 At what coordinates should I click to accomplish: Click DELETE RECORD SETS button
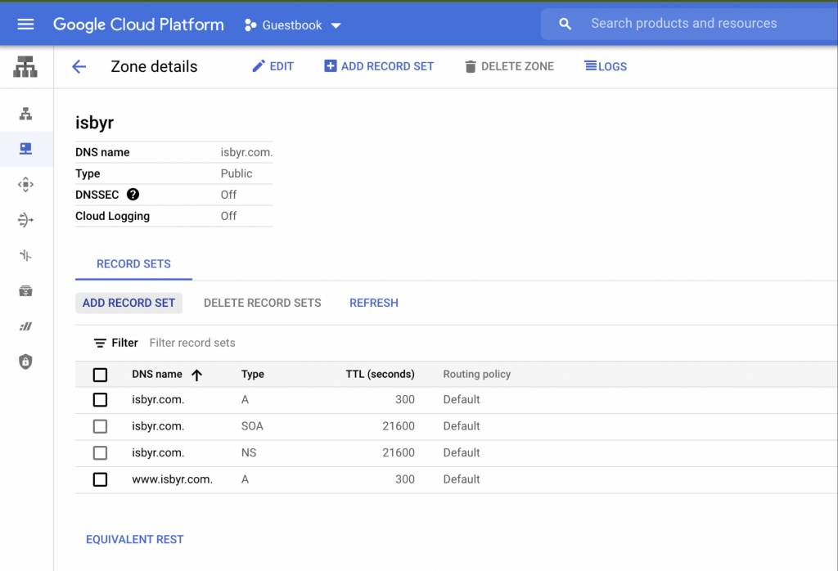tap(263, 303)
